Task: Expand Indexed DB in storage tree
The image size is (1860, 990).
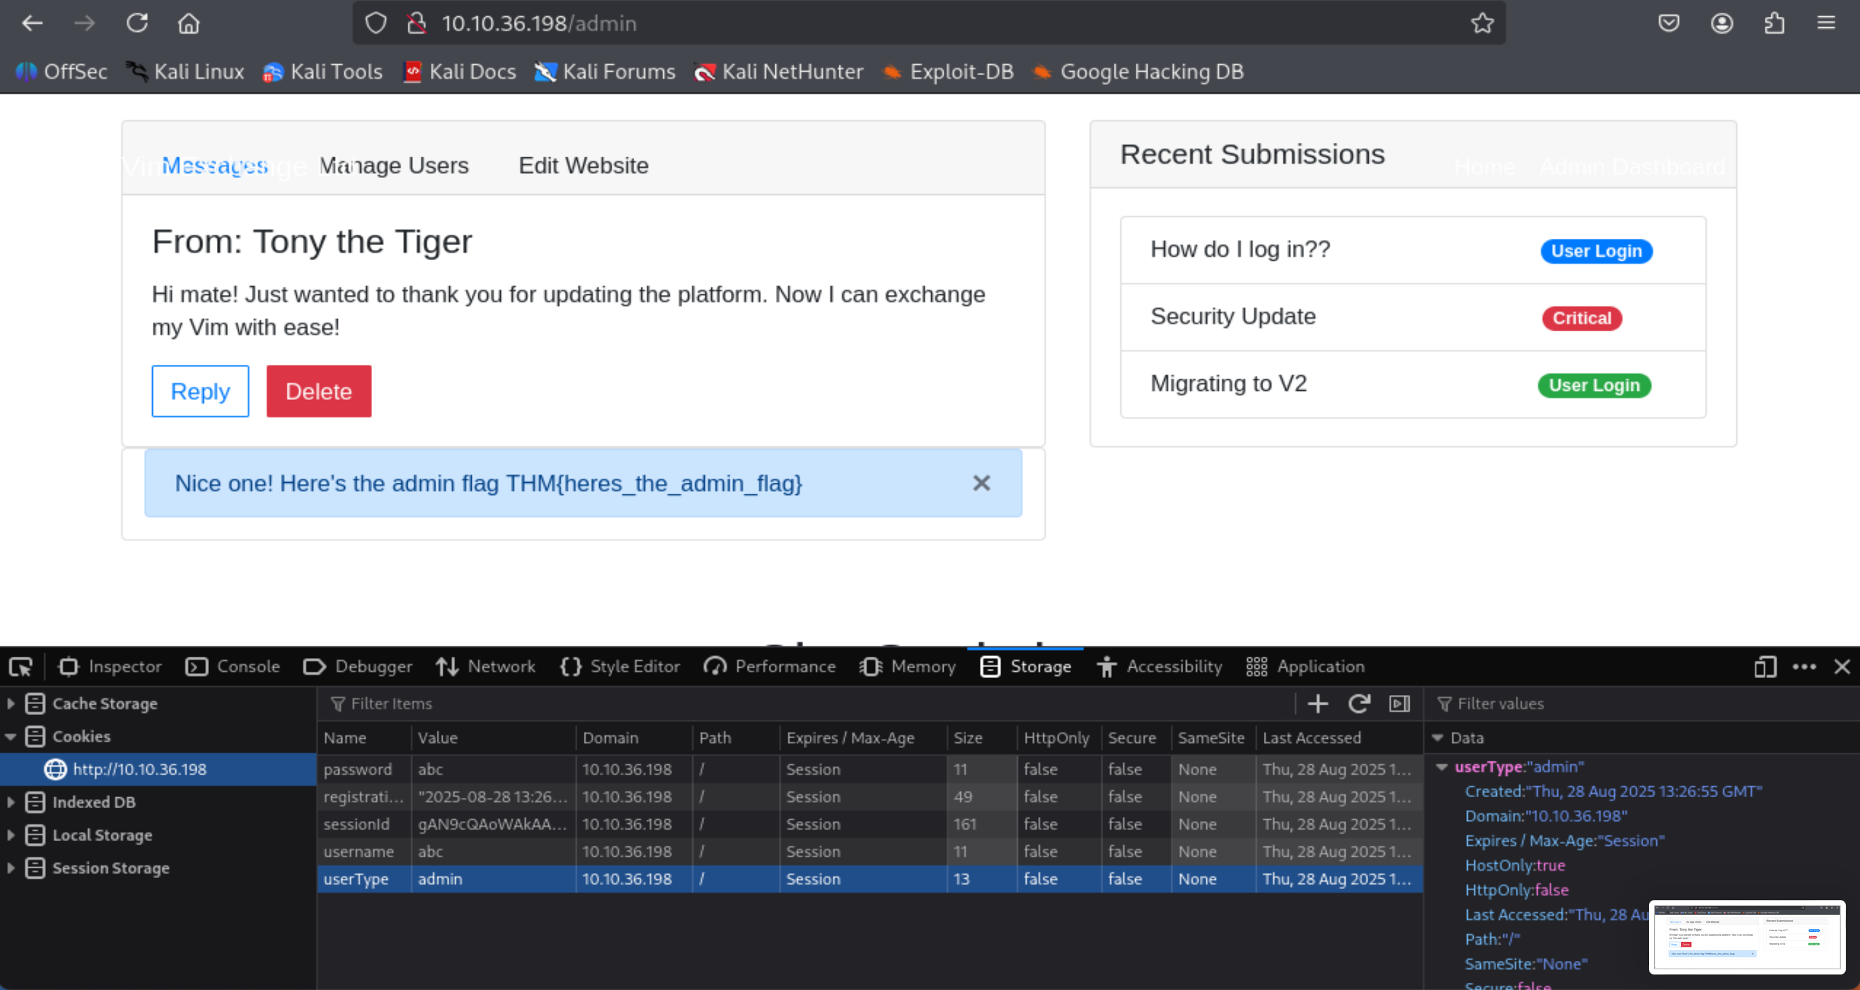Action: pos(11,802)
